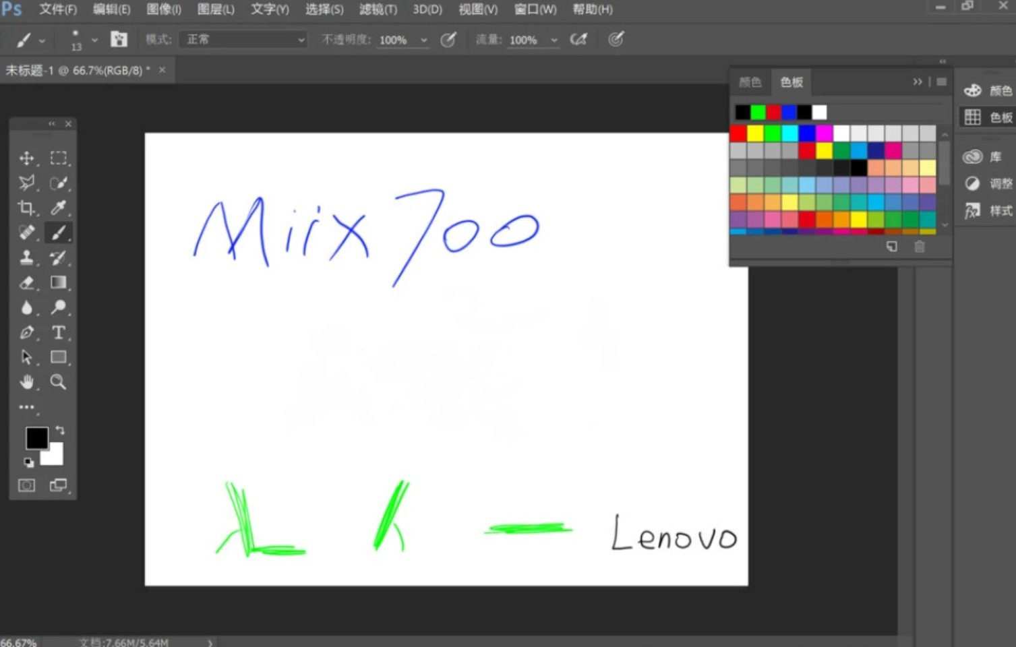Select the Crop tool

(x=26, y=208)
